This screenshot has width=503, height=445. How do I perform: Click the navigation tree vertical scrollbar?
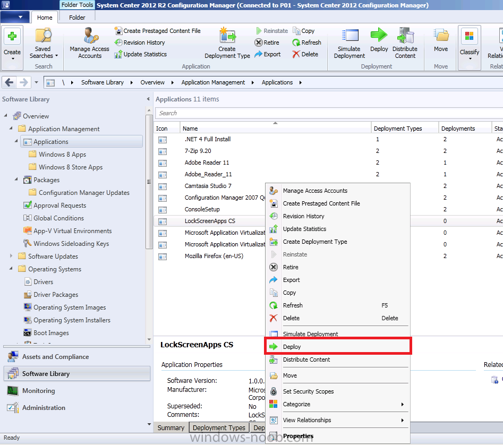pyautogui.click(x=149, y=182)
